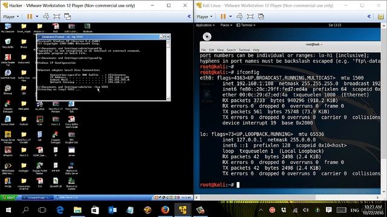
Task: Click Command Prompt button in XP taskbar
Action: tap(37, 198)
